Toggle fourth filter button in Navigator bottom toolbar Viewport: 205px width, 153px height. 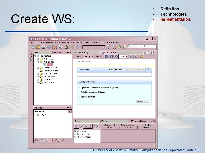click(52, 140)
